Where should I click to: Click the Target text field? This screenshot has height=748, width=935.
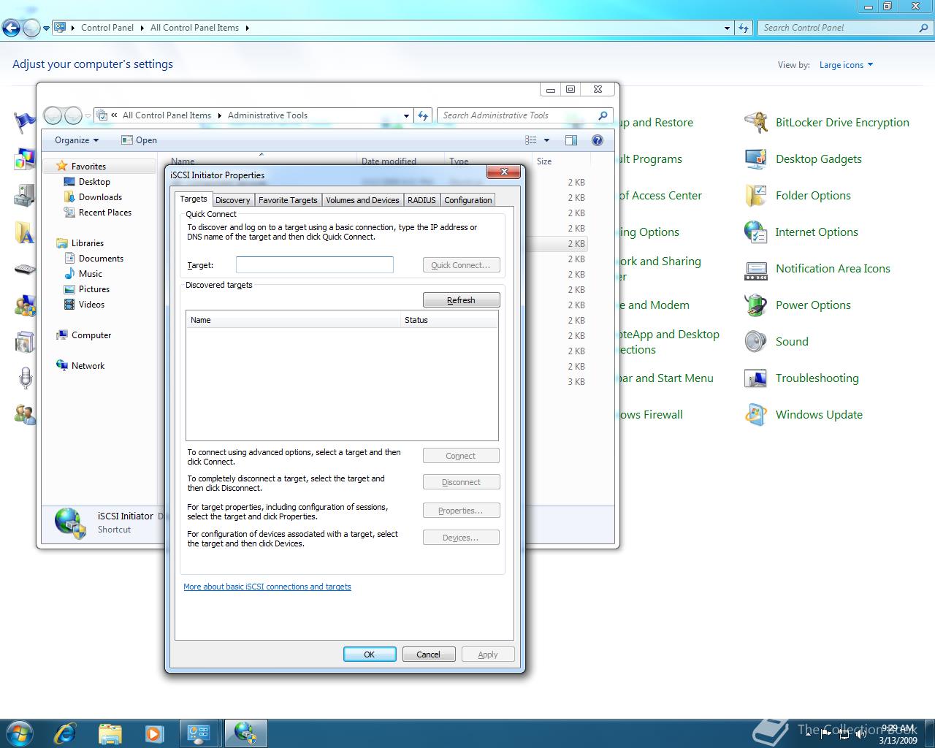tap(315, 265)
